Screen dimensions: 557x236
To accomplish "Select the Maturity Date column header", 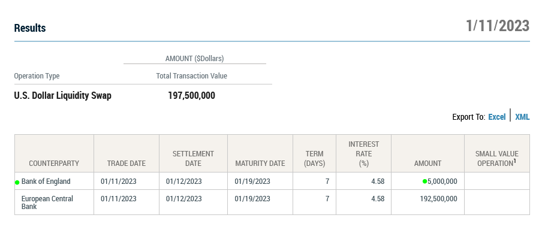I will coord(260,154).
